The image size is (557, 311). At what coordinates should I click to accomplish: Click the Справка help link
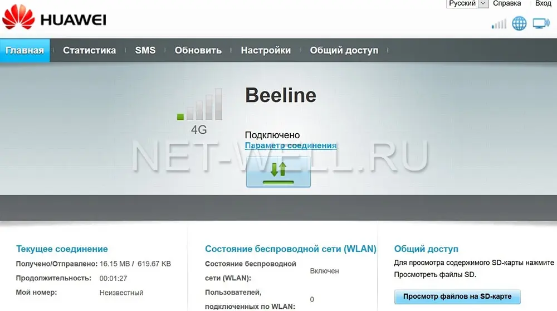tap(506, 3)
